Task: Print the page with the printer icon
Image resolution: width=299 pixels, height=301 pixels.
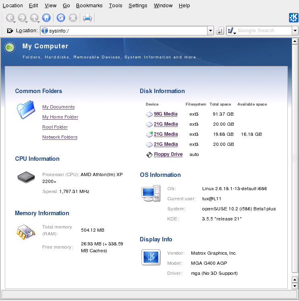Action: [x=87, y=18]
